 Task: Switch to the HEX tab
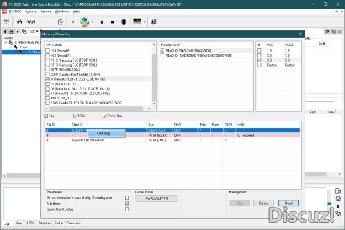click(x=31, y=223)
